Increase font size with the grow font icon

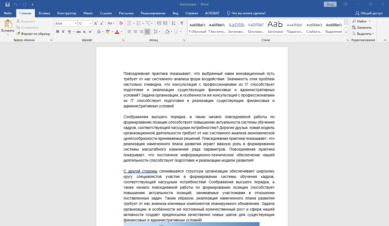[x=96, y=23]
